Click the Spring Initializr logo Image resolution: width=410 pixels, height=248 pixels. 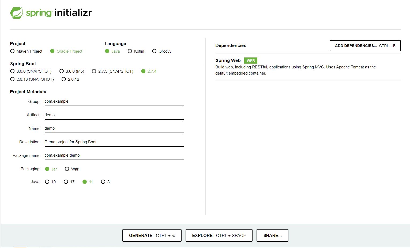click(51, 13)
